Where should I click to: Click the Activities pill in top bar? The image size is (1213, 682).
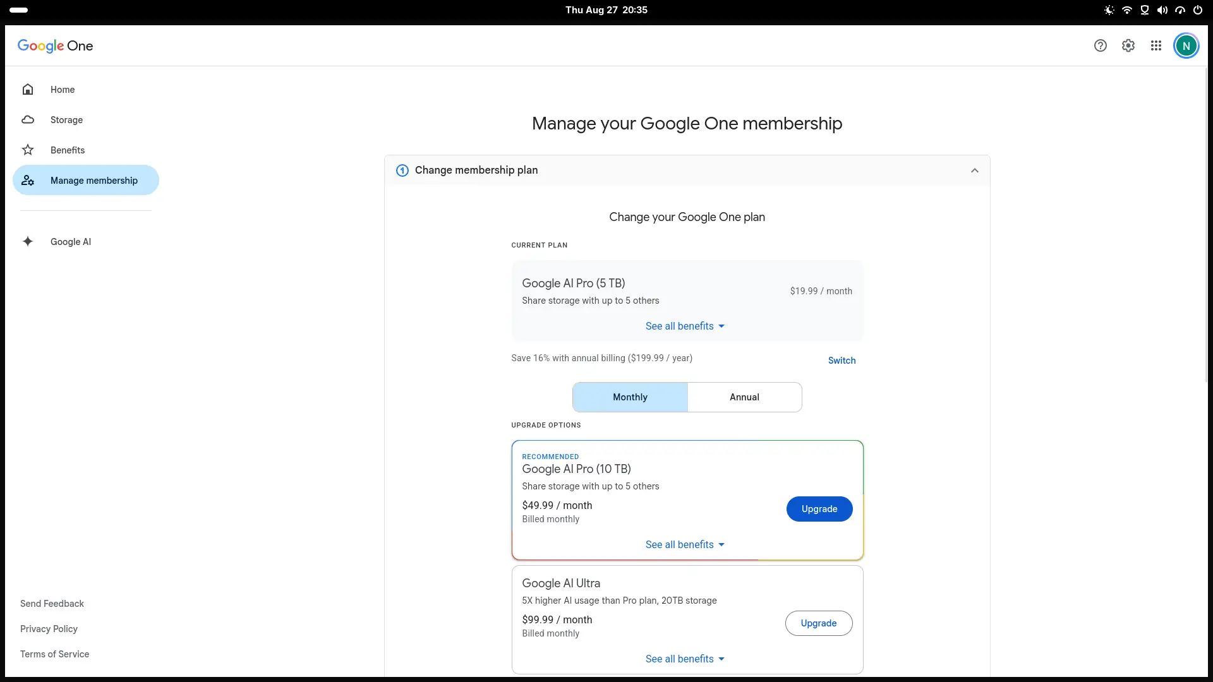tap(19, 10)
